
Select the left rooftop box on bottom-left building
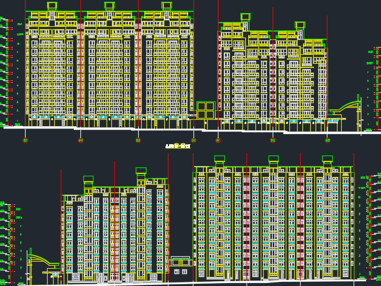pyautogui.click(x=88, y=179)
